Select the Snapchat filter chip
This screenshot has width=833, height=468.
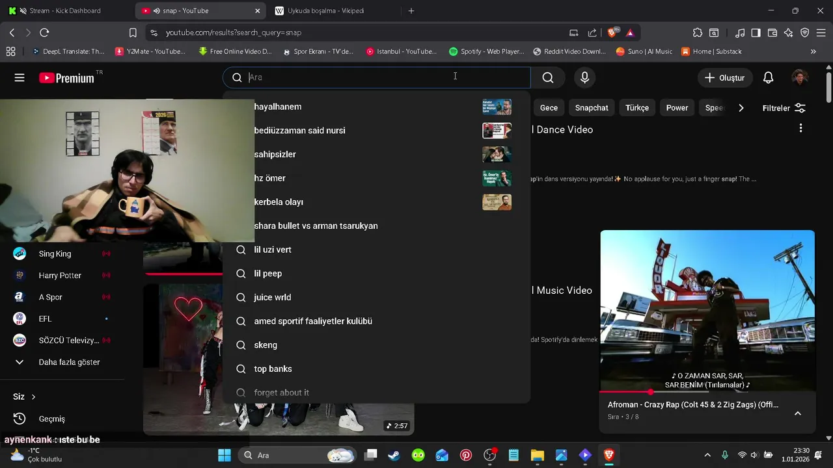point(592,108)
